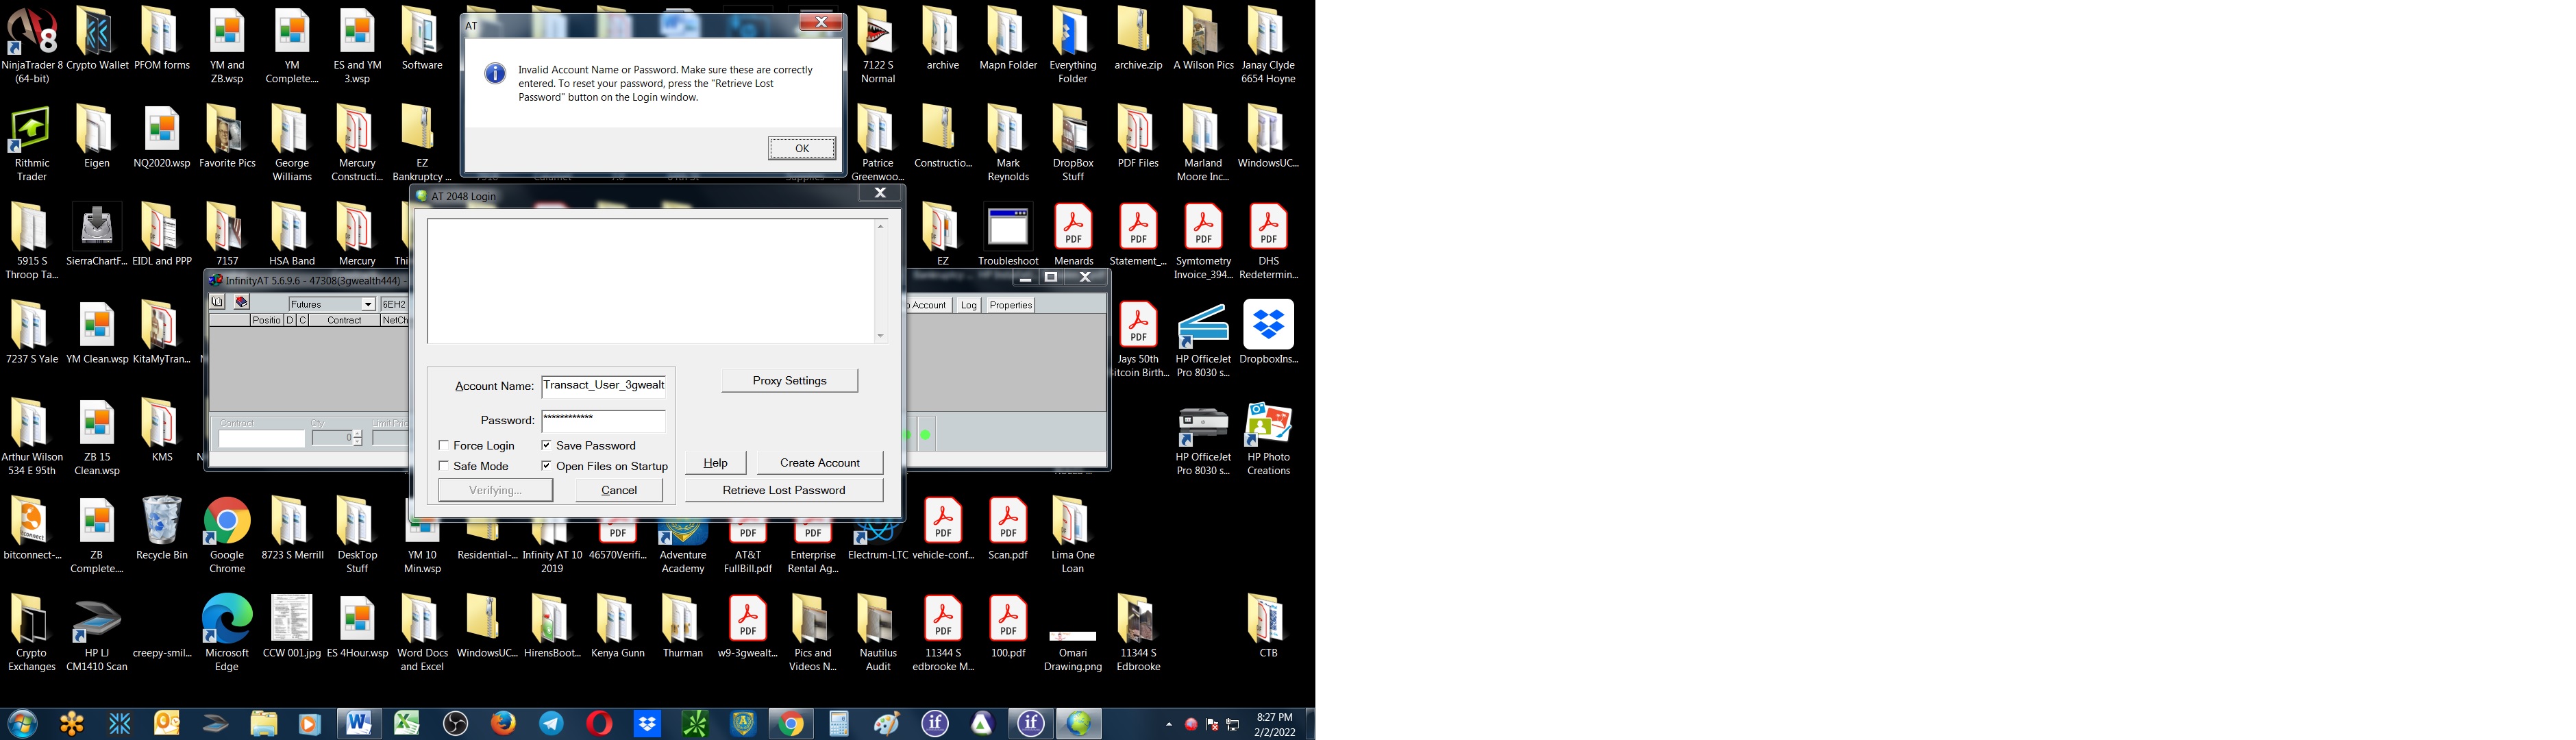This screenshot has width=2576, height=740.
Task: Open Telegram from the taskbar
Action: pyautogui.click(x=551, y=723)
